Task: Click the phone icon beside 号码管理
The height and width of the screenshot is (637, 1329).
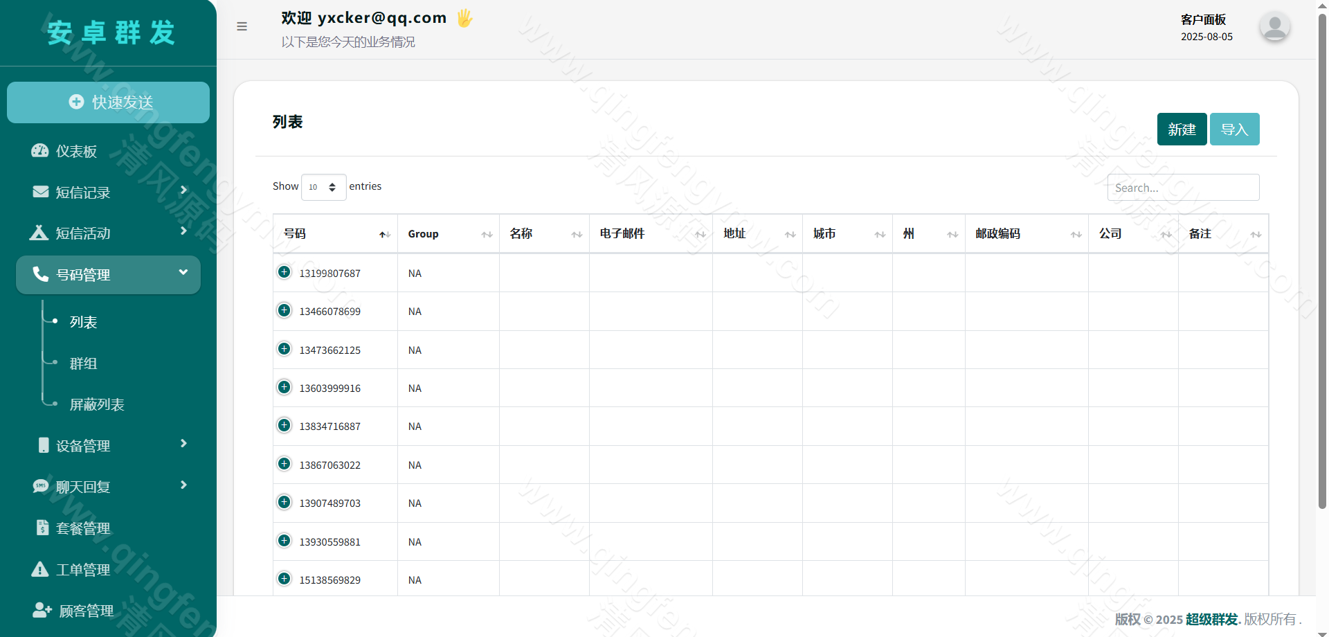Action: coord(40,274)
